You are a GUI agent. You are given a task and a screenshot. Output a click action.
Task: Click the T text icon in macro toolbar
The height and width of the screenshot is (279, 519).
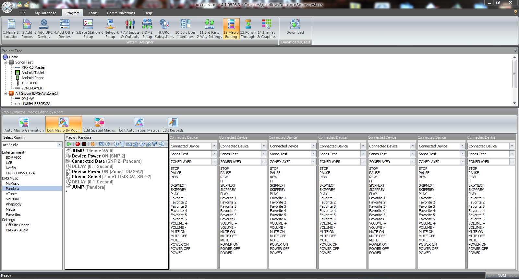(123, 144)
